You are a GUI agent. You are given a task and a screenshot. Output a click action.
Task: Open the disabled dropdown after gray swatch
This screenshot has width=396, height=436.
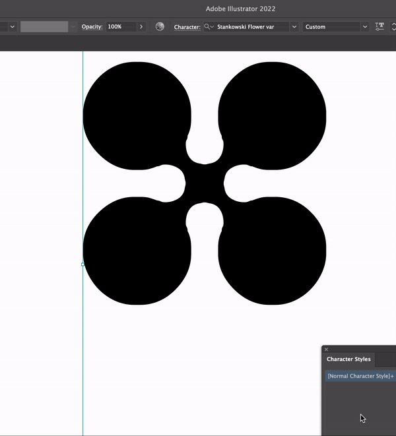(73, 26)
